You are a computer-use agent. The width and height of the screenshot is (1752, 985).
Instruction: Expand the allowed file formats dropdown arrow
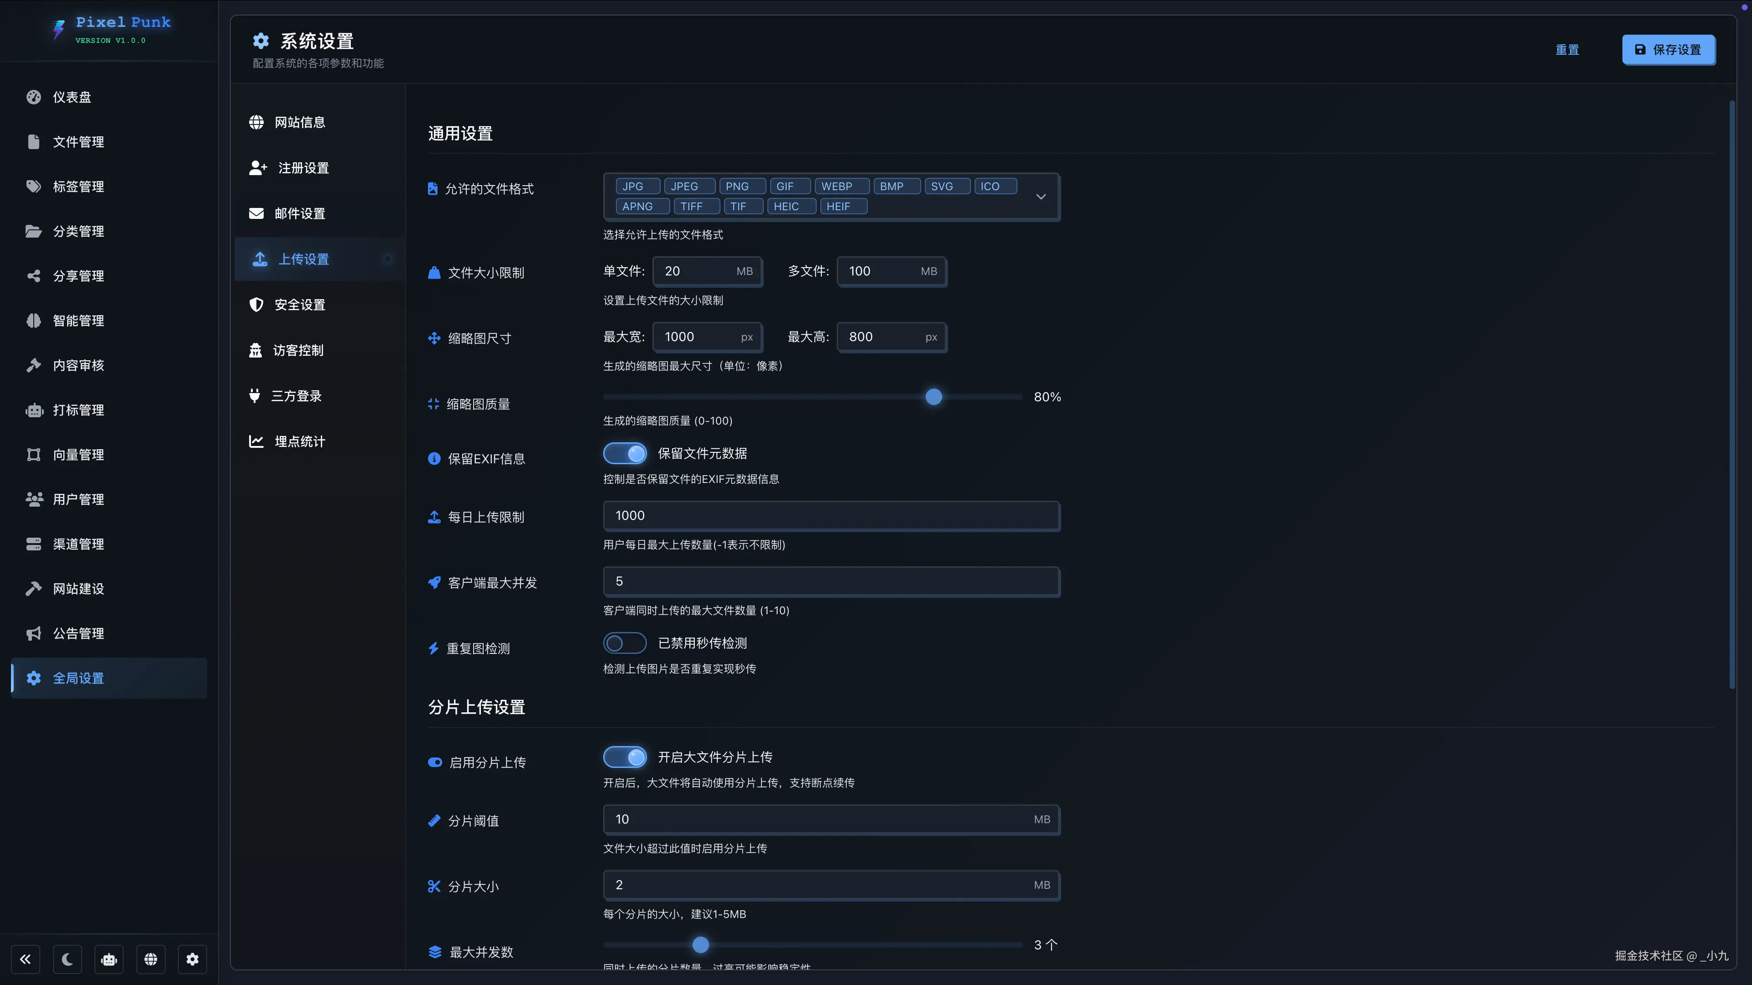point(1041,197)
